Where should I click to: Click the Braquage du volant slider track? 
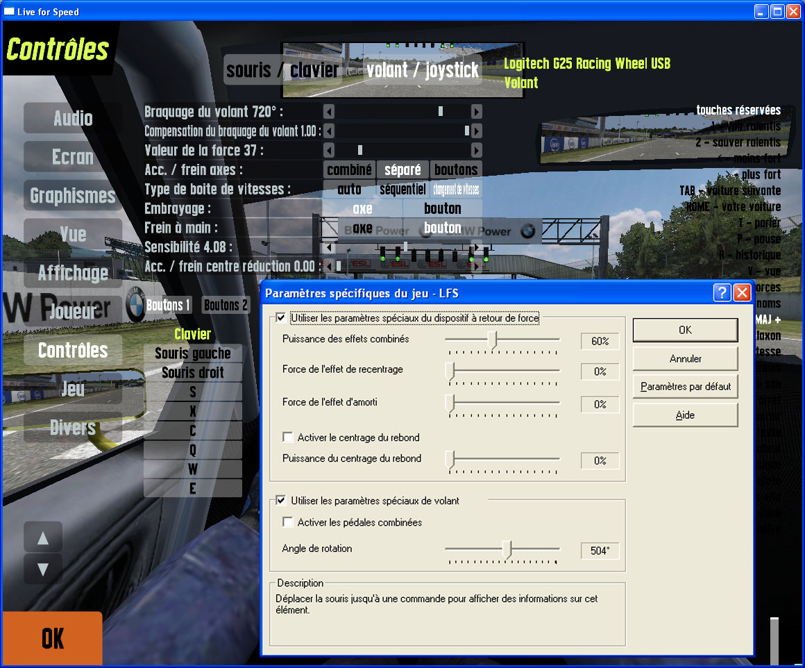point(402,112)
